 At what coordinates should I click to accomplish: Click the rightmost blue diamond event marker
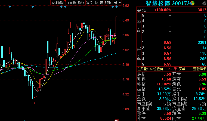tap(116, 7)
